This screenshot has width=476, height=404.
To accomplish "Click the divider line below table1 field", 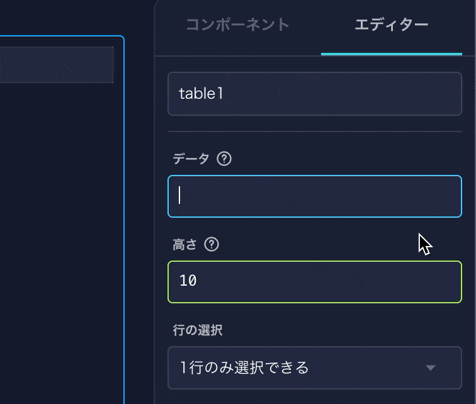I will coord(314,132).
